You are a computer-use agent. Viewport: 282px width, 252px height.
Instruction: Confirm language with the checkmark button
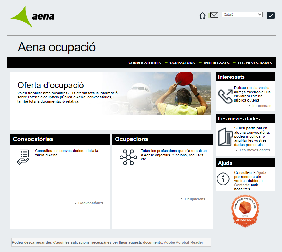271,15
